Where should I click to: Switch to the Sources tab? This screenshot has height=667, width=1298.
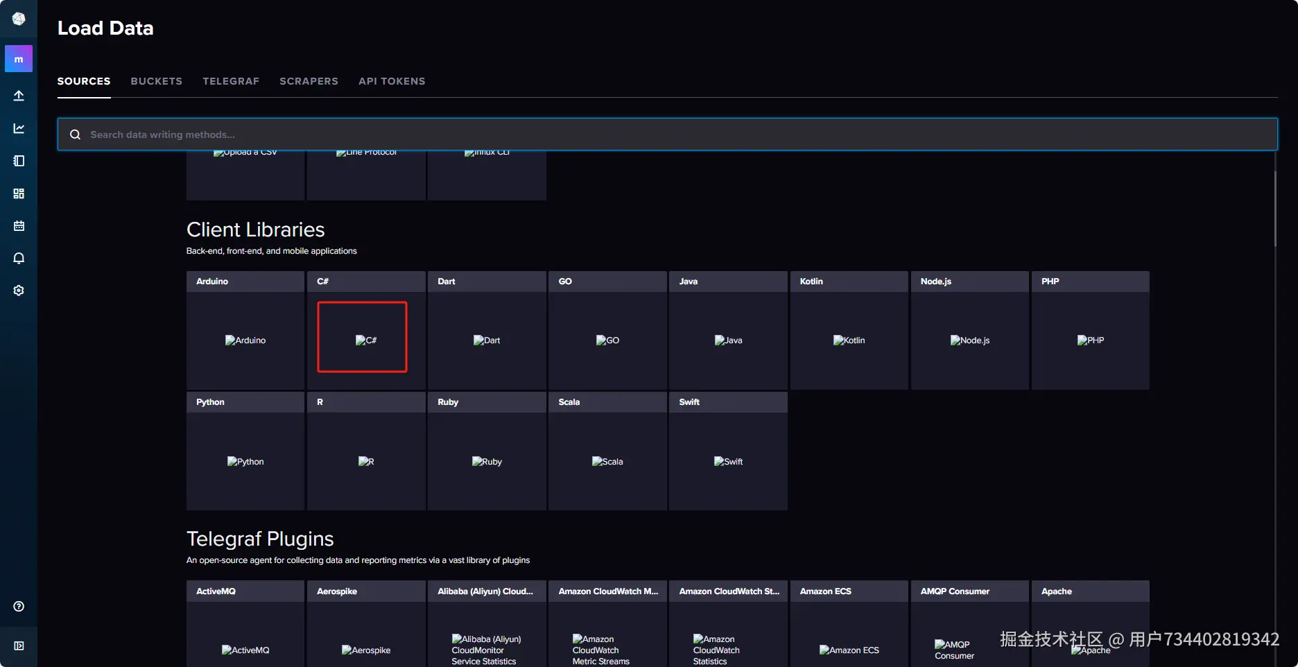click(x=84, y=81)
